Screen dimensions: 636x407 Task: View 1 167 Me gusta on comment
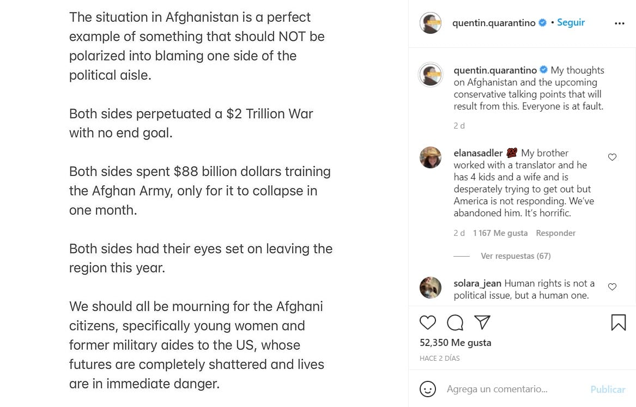(500, 233)
